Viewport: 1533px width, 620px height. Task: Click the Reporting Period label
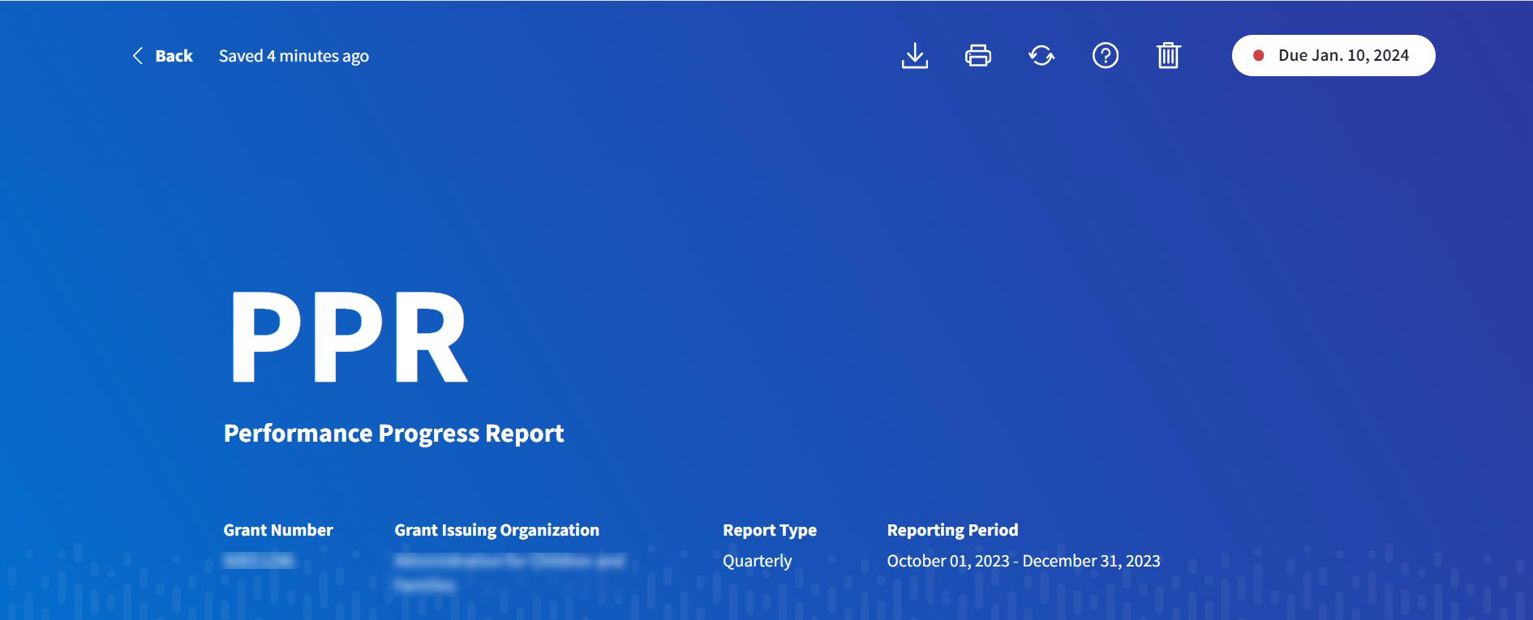952,530
